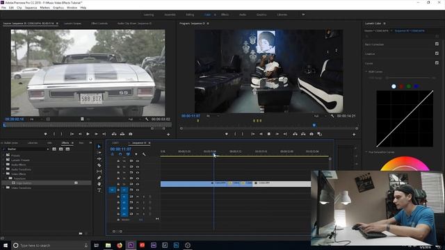
Task: Select the Slip tool
Action: click(99, 172)
